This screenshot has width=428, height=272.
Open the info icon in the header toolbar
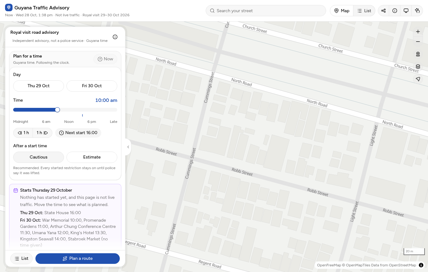(x=395, y=11)
